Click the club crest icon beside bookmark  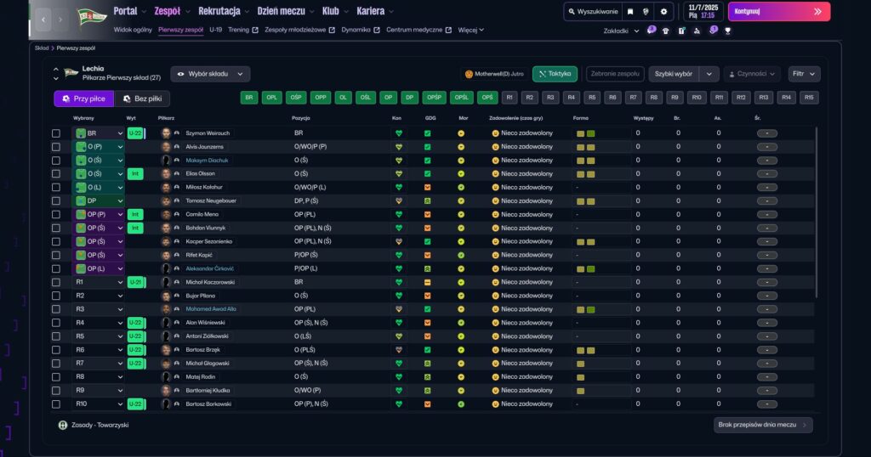point(646,12)
